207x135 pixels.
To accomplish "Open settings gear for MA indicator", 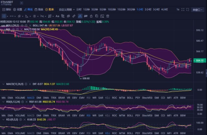I will 17,29.
